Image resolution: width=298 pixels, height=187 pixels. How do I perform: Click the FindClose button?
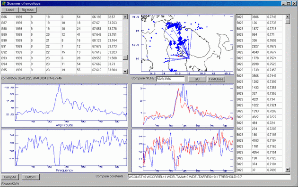(216, 79)
